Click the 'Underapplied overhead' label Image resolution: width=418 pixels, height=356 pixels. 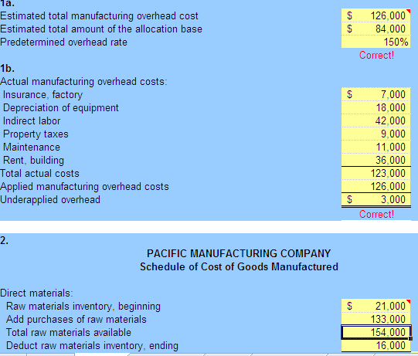(50, 199)
